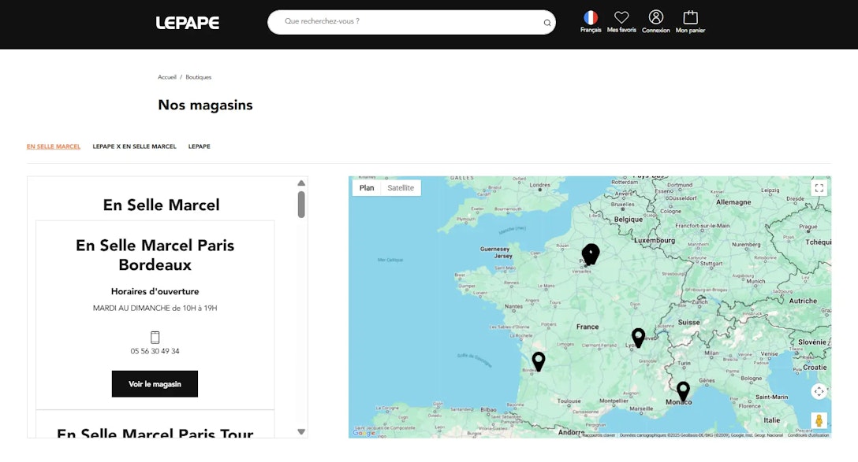Click the En Selle Marcel list heading

[x=162, y=205]
